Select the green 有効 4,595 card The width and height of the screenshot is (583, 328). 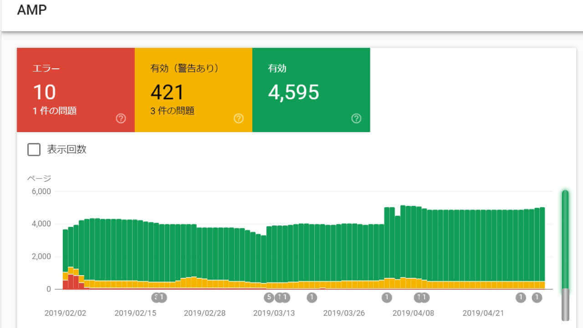pyautogui.click(x=311, y=90)
